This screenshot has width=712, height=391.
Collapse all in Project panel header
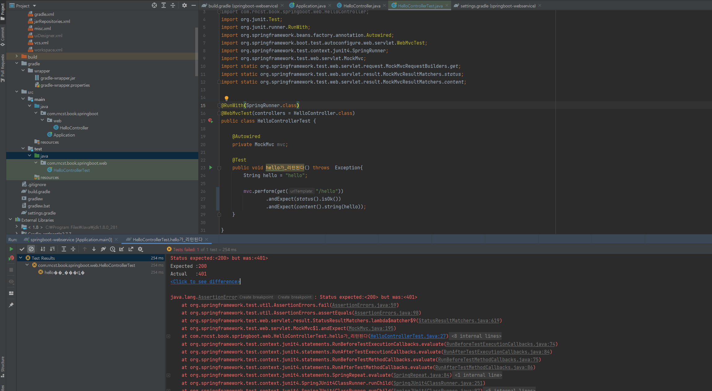click(173, 5)
